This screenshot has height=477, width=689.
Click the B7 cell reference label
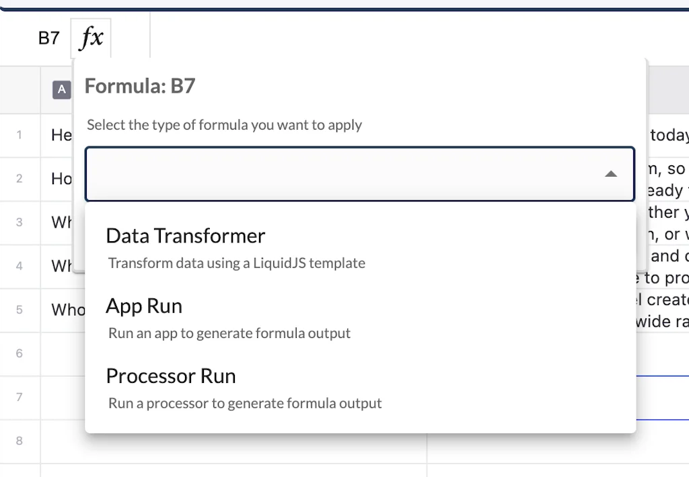[x=48, y=38]
